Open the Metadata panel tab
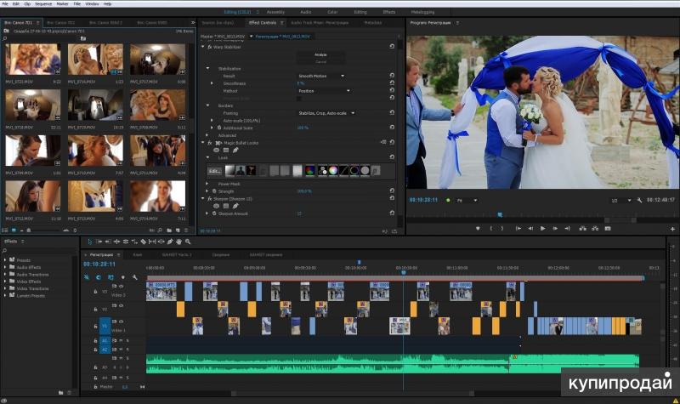Image resolution: width=680 pixels, height=404 pixels. click(373, 23)
